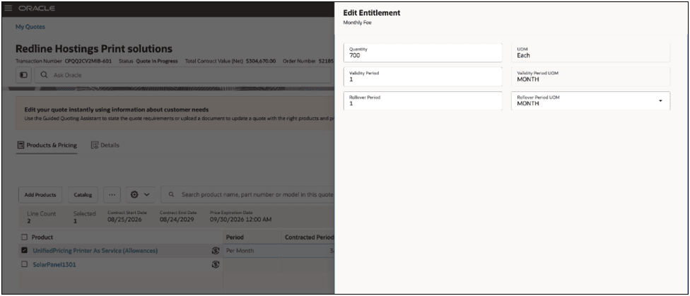Click the Quote in Progress status text
The width and height of the screenshot is (690, 296).
(x=157, y=61)
